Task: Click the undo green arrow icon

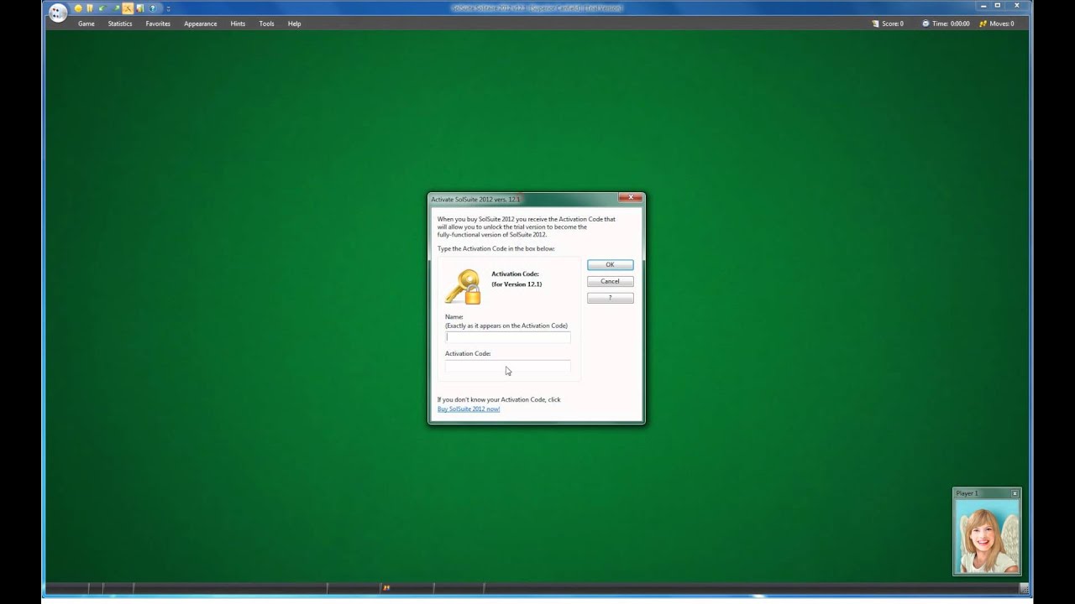Action: (x=102, y=8)
